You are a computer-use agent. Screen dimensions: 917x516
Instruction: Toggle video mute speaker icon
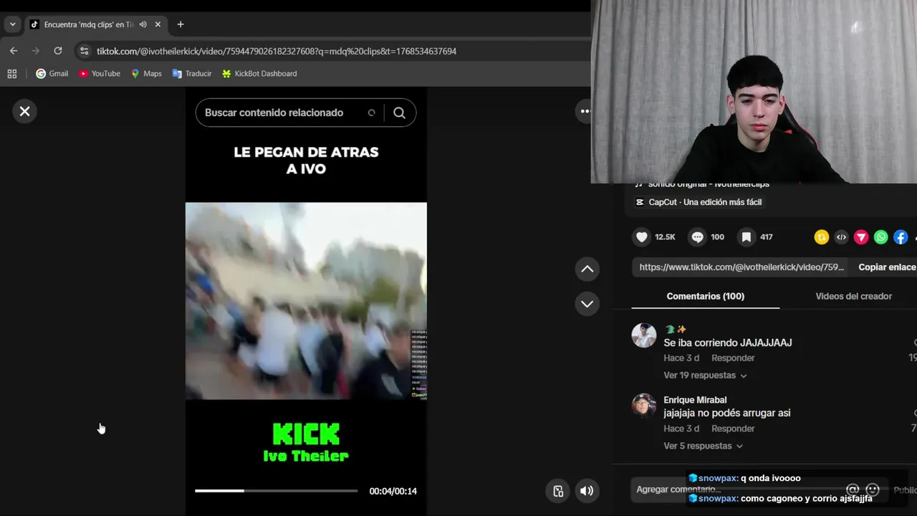tap(586, 491)
